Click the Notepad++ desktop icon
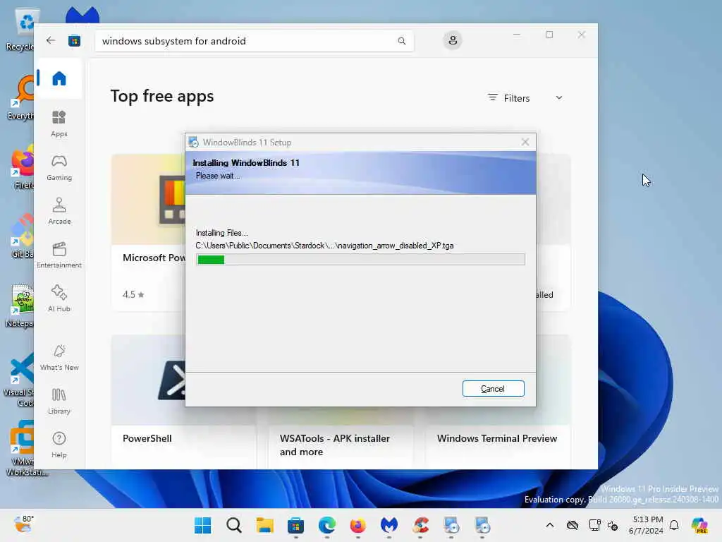This screenshot has height=542, width=722. coord(20,306)
